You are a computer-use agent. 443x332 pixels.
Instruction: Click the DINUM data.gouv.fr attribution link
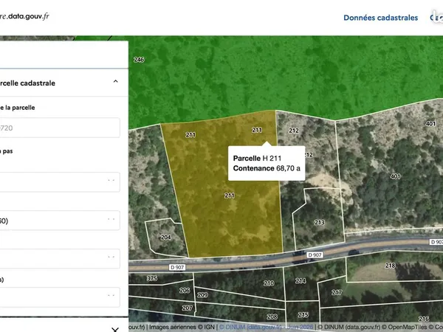(x=266, y=327)
